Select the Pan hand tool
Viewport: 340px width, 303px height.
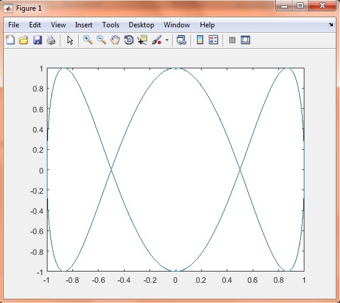pyautogui.click(x=115, y=40)
